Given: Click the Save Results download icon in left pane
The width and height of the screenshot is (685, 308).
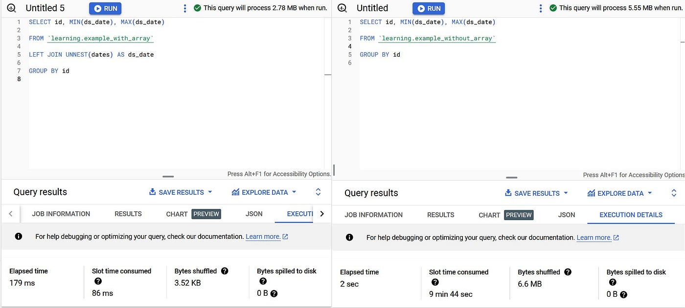Looking at the screenshot, I should (x=152, y=192).
